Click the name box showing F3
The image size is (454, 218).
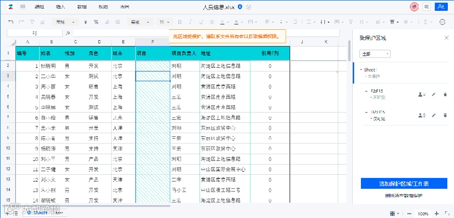pos(34,33)
